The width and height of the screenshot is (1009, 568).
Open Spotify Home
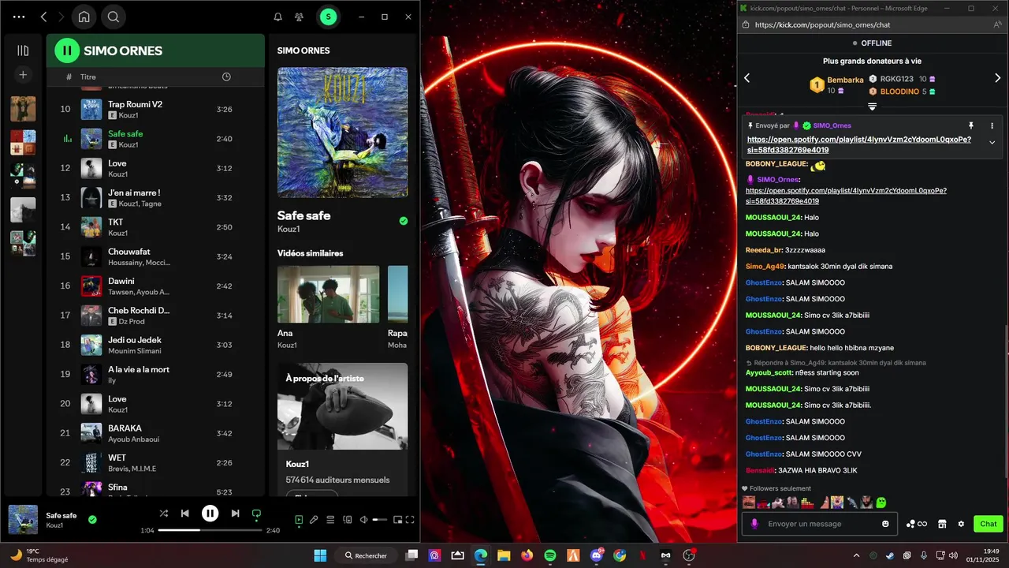tap(84, 17)
